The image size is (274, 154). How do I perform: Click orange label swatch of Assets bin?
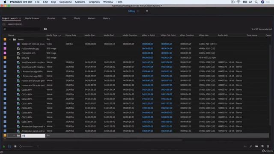[x=5, y=39]
